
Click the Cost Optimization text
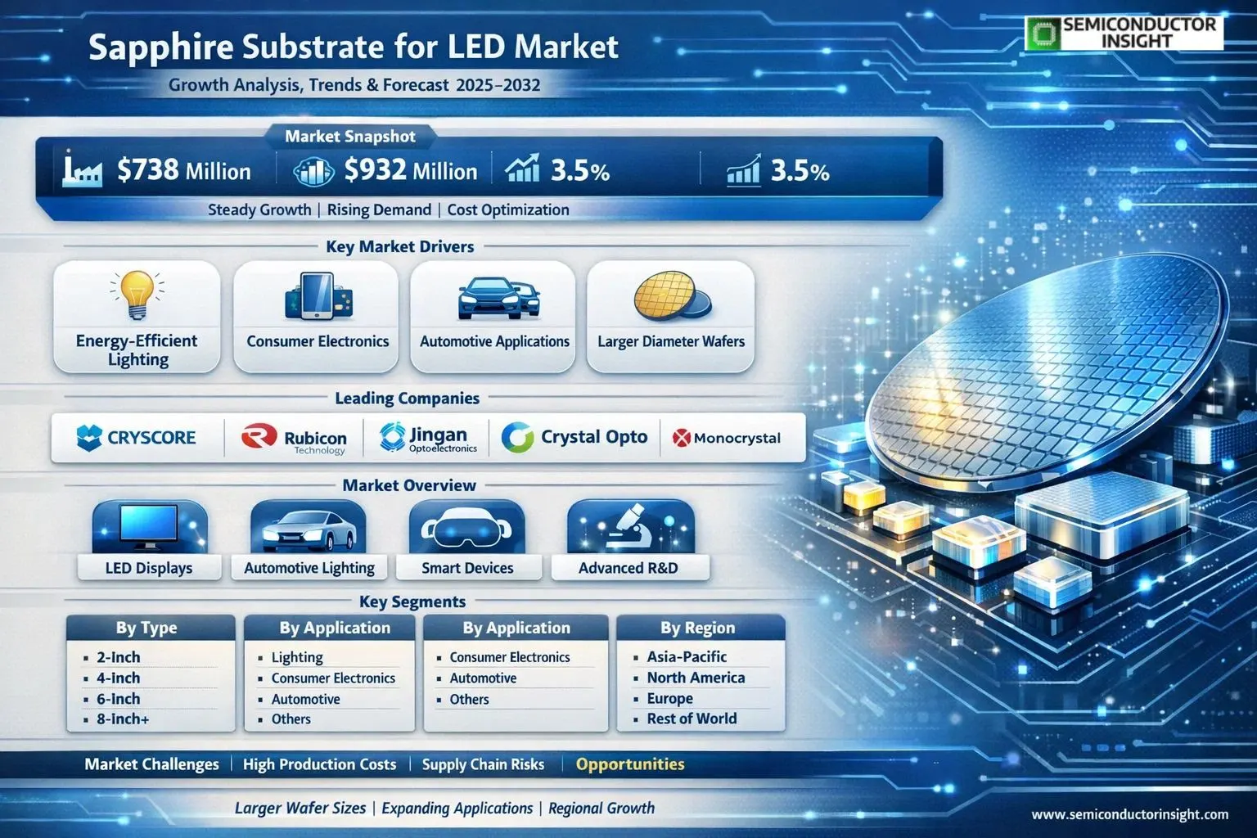[508, 209]
